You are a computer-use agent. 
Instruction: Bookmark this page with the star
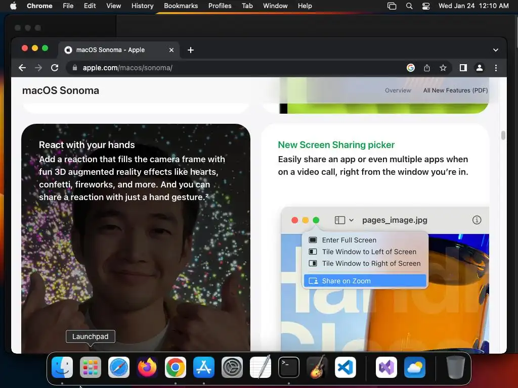click(443, 68)
